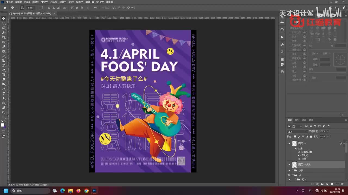The image size is (348, 195).
Task: Choose the Eyedropper tool
Action: [x=4, y=47]
